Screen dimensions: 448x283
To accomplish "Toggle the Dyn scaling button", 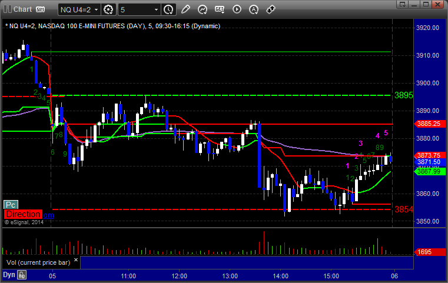I will [9, 275].
